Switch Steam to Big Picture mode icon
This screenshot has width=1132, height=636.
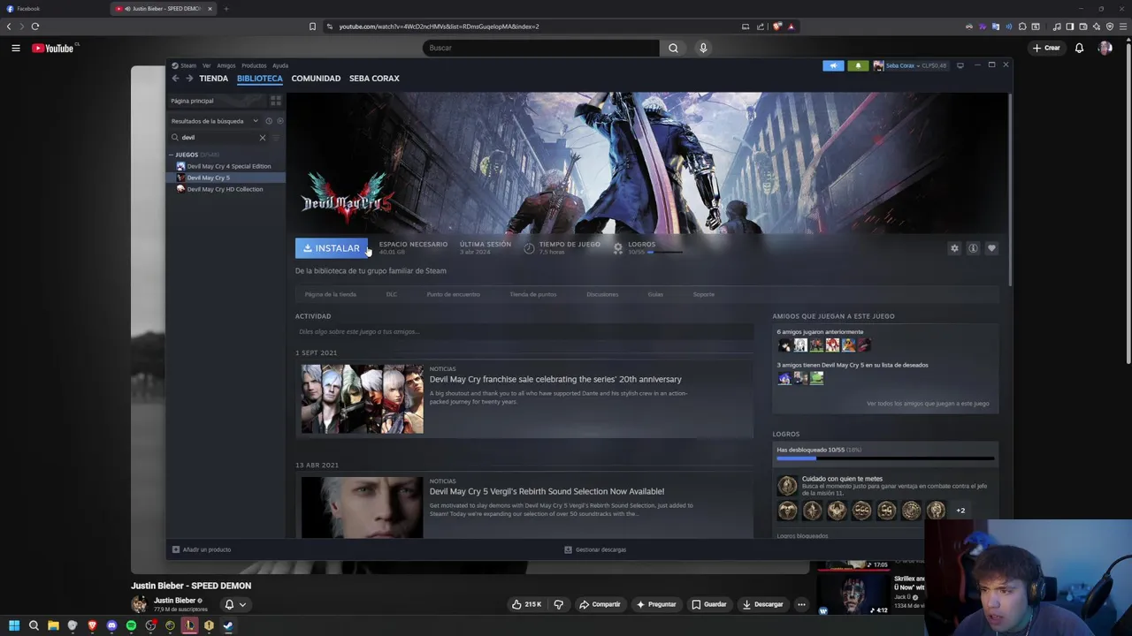point(960,65)
